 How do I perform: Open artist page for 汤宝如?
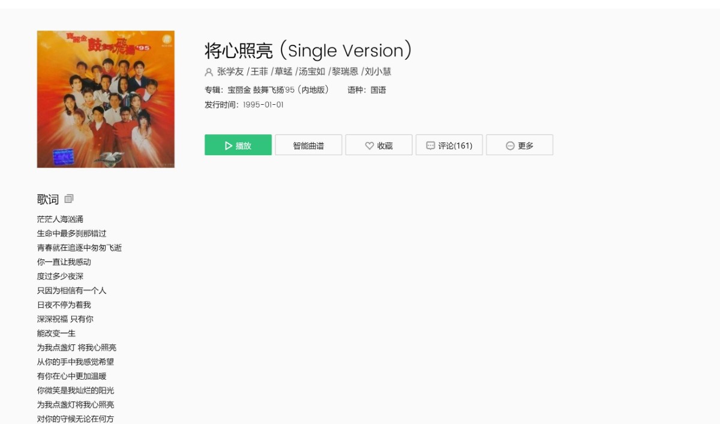pos(312,72)
